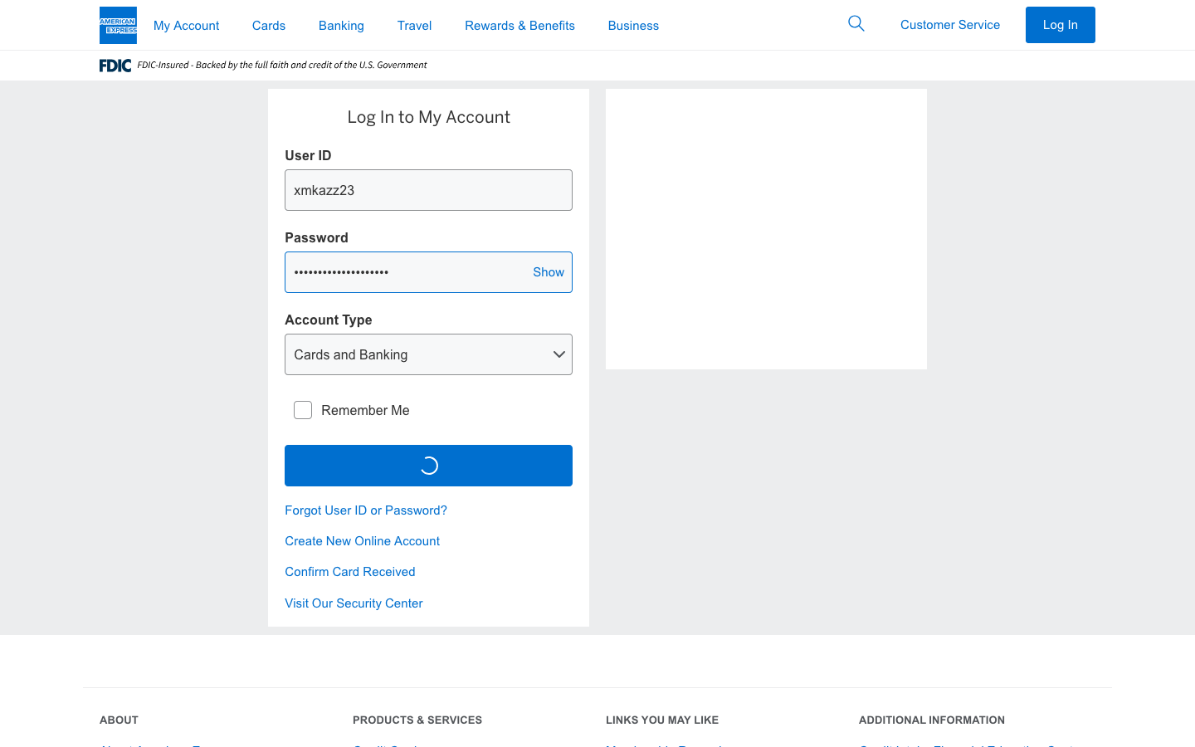Image resolution: width=1195 pixels, height=747 pixels.
Task: Open the Account Type dropdown
Action: (415, 354)
